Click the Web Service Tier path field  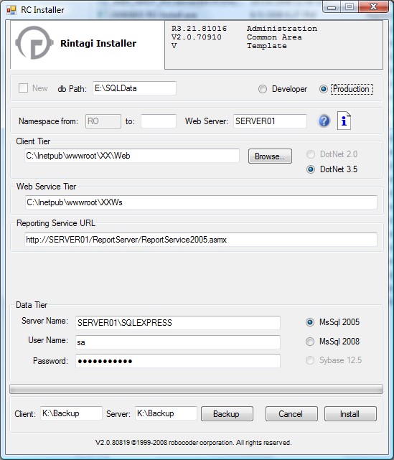(201, 202)
